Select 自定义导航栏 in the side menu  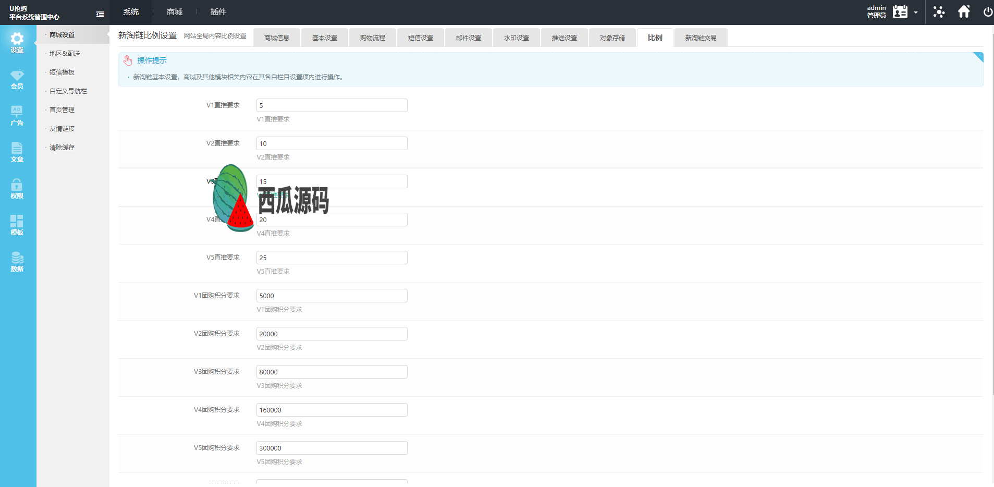tap(68, 91)
